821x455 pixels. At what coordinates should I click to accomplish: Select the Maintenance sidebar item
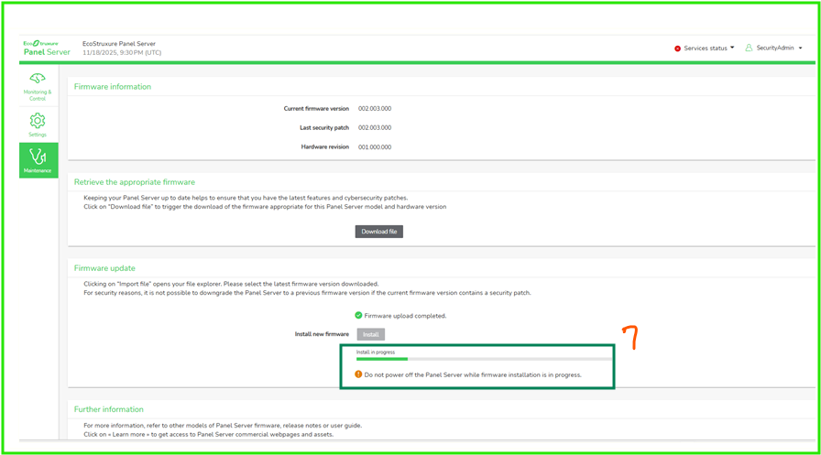(x=38, y=160)
